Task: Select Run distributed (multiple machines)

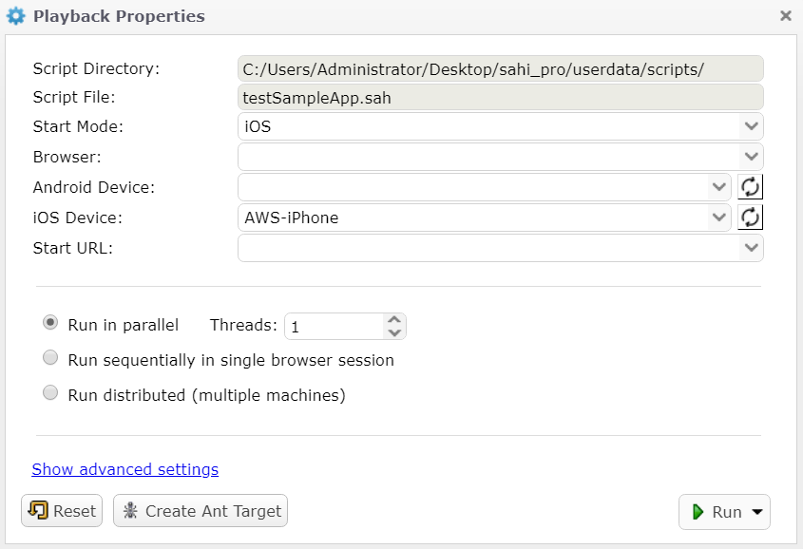Action: [x=50, y=394]
